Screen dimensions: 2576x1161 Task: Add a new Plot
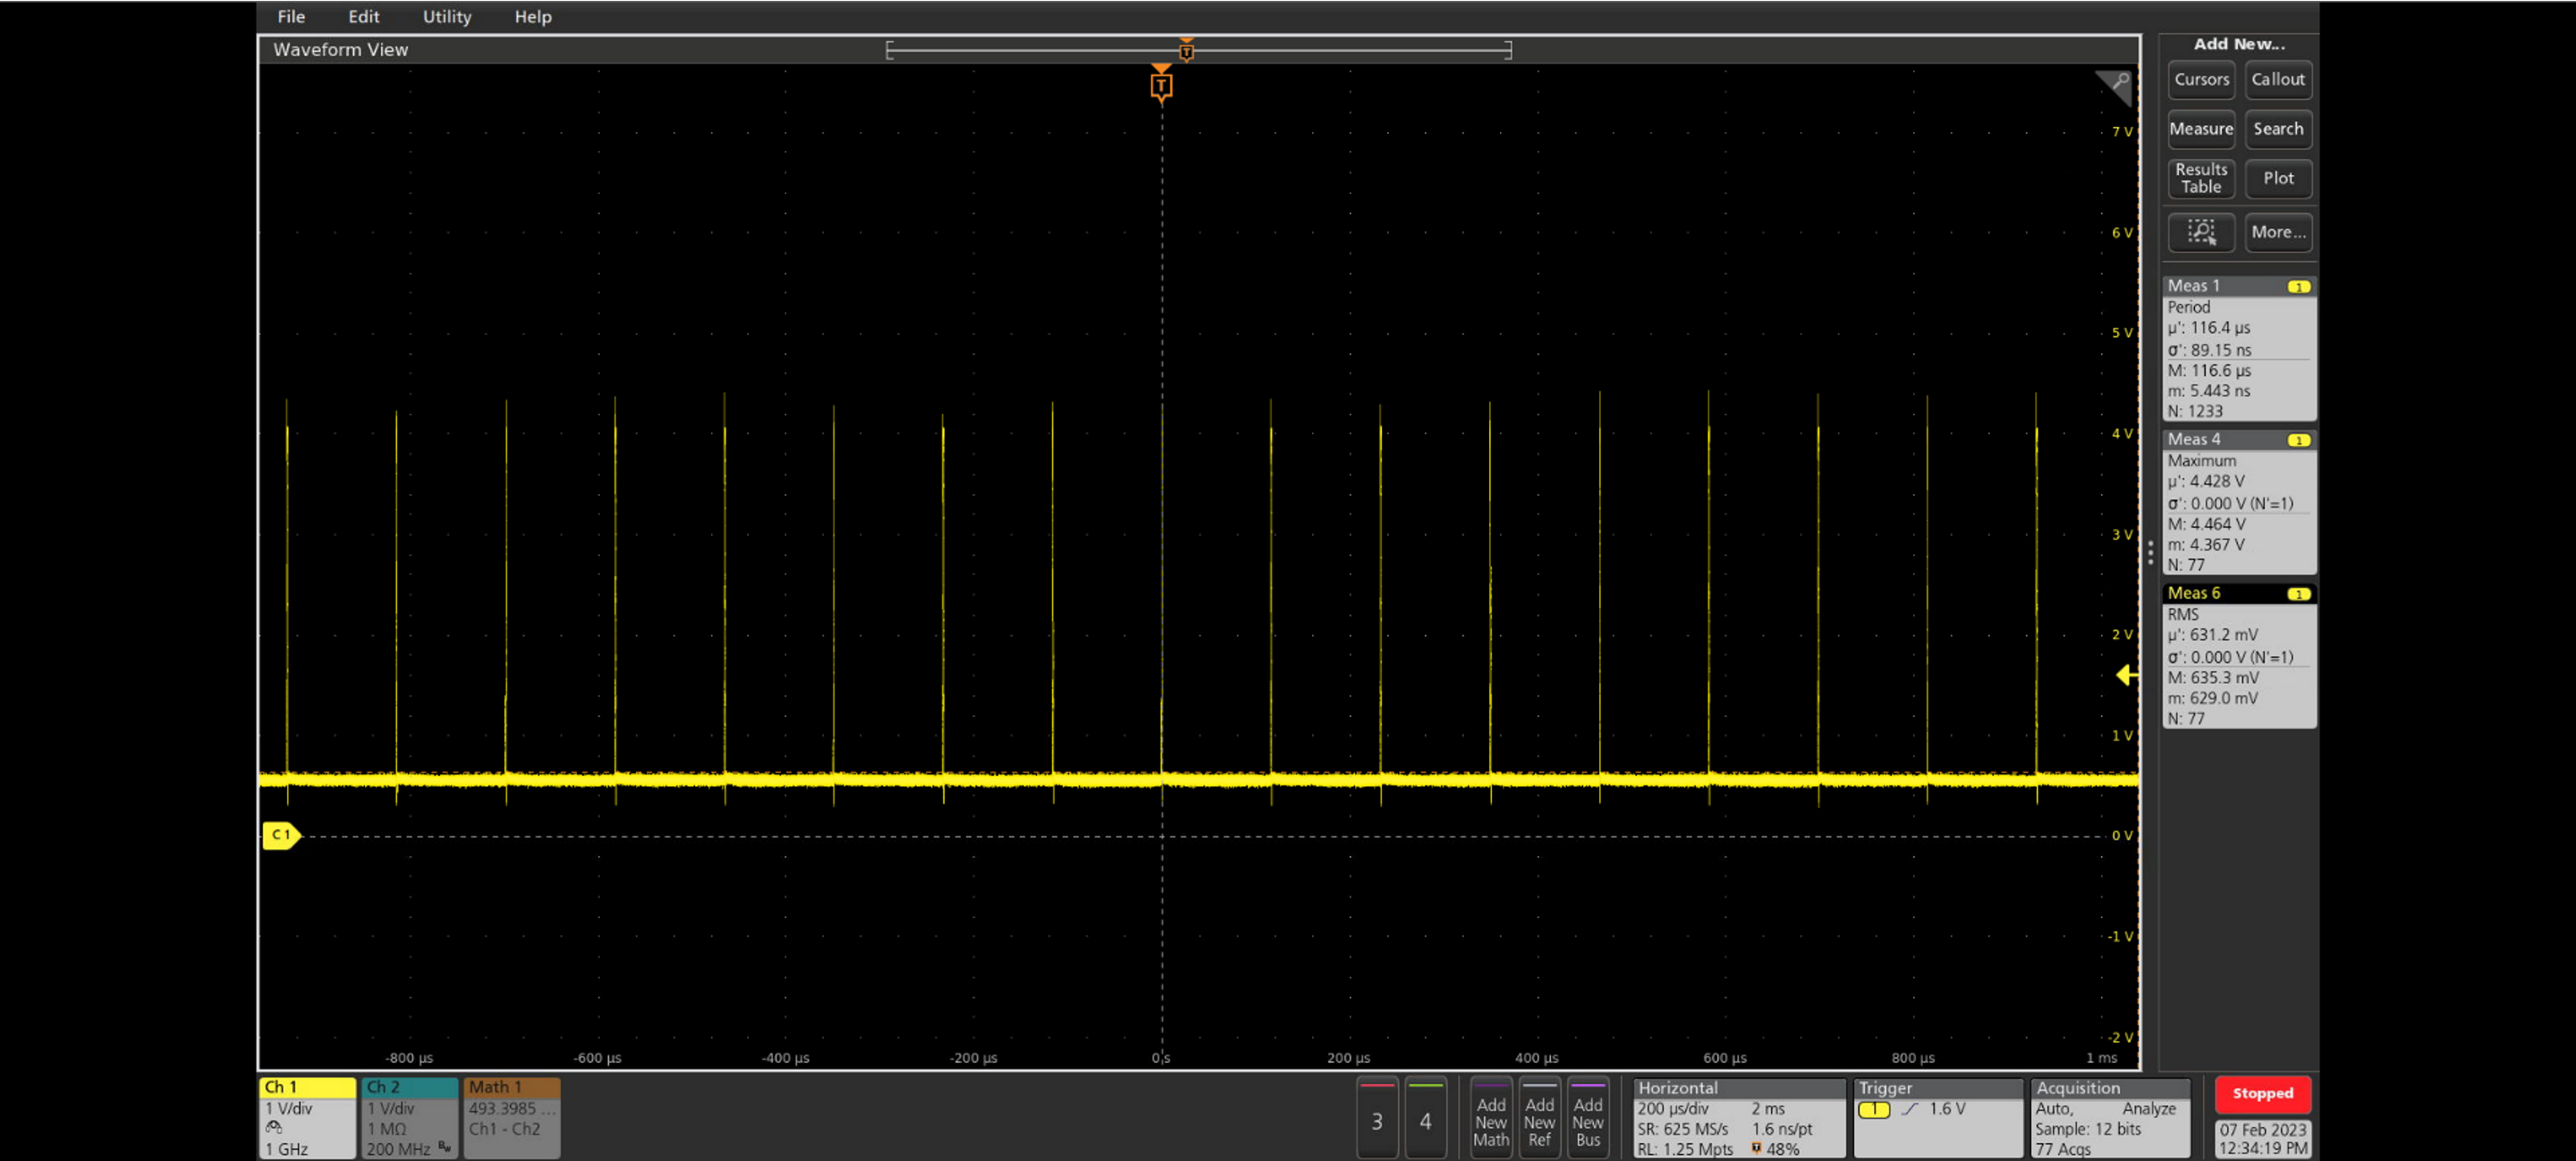click(2278, 178)
